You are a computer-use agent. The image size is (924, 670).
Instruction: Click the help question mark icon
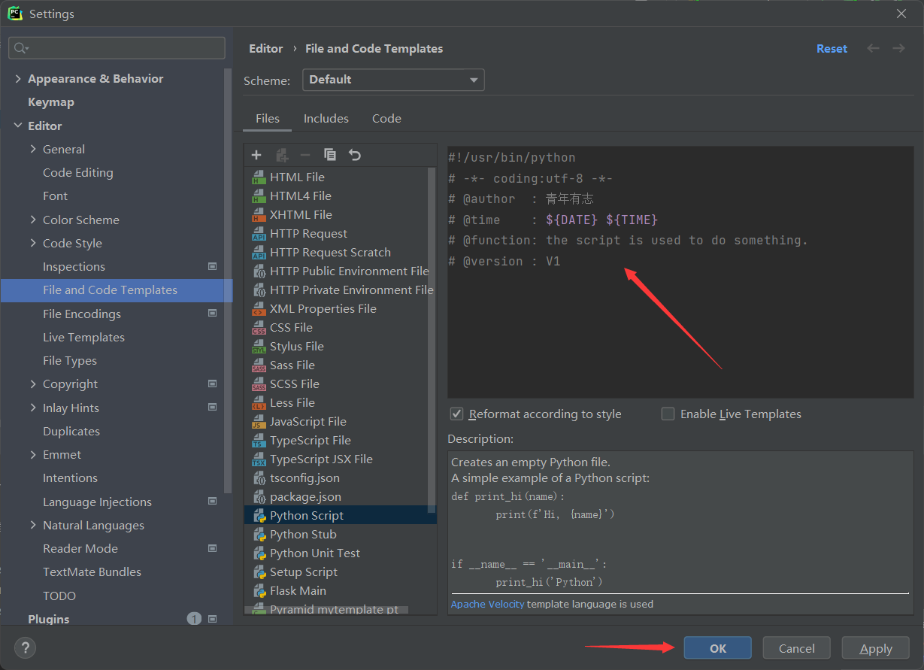pos(25,647)
